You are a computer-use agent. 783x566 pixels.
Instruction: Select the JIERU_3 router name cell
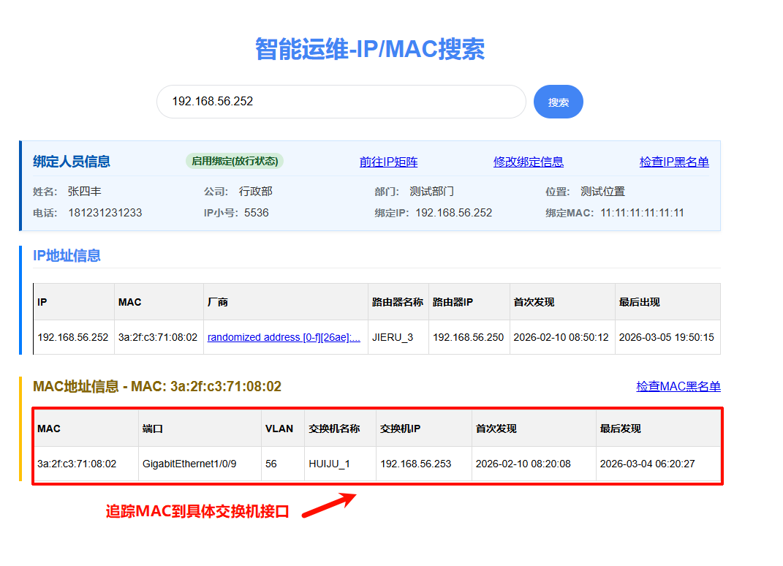(392, 337)
